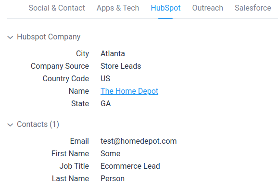Collapse the Hubspot Company section chevron
This screenshot has height=187, width=278.
[10, 37]
